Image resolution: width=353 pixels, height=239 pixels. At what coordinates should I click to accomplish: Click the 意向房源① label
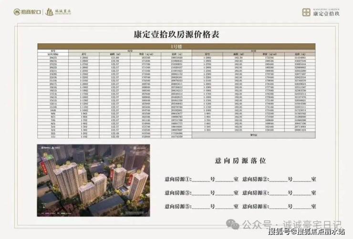tap(178, 179)
